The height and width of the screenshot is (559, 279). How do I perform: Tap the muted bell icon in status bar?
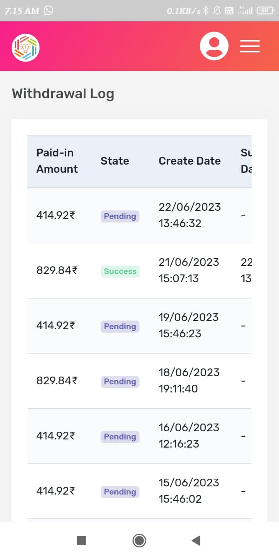(217, 11)
